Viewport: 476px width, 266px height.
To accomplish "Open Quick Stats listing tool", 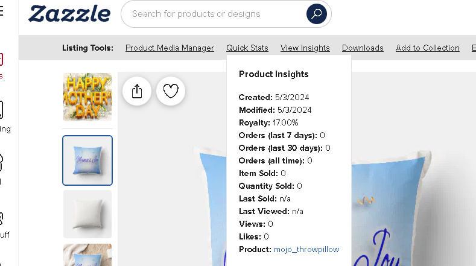I will [x=247, y=48].
